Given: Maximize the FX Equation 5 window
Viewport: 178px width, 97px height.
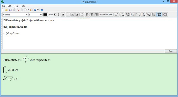Looking at the screenshot, I should click(x=168, y=1).
